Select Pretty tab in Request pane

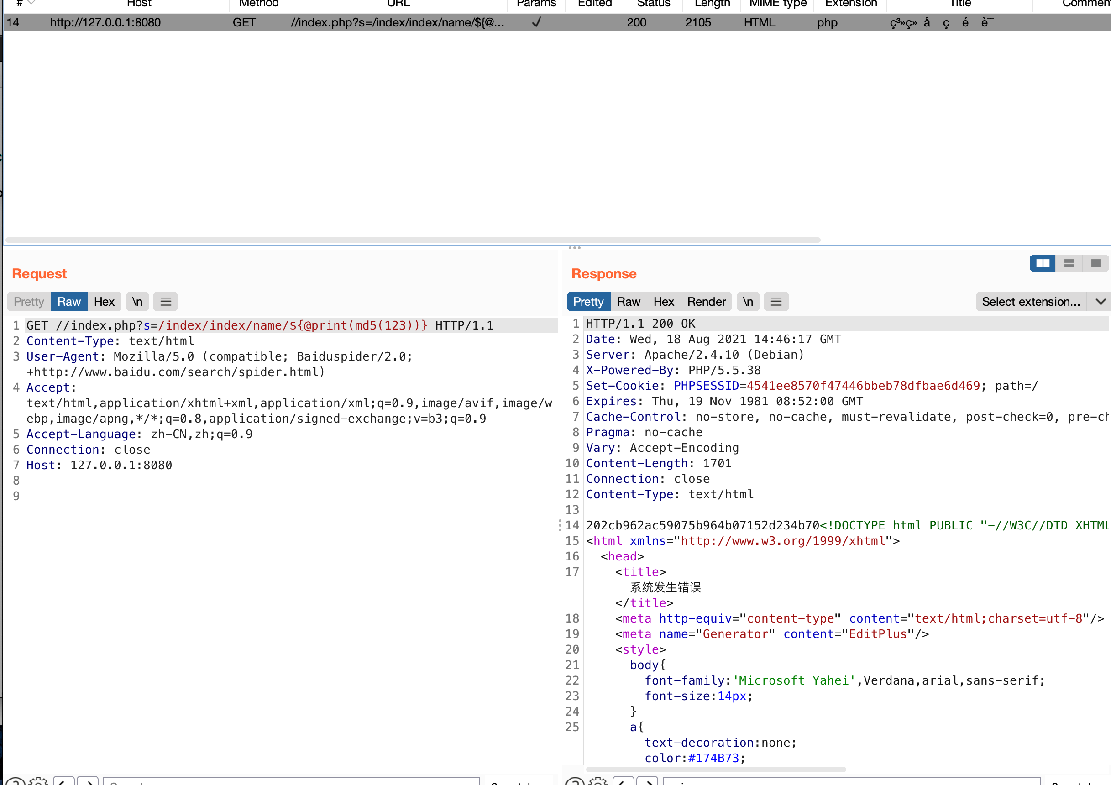click(x=29, y=302)
